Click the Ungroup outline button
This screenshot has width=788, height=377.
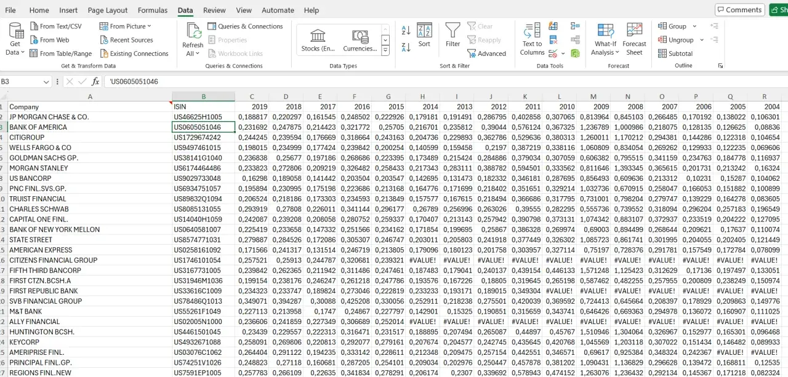pos(676,40)
